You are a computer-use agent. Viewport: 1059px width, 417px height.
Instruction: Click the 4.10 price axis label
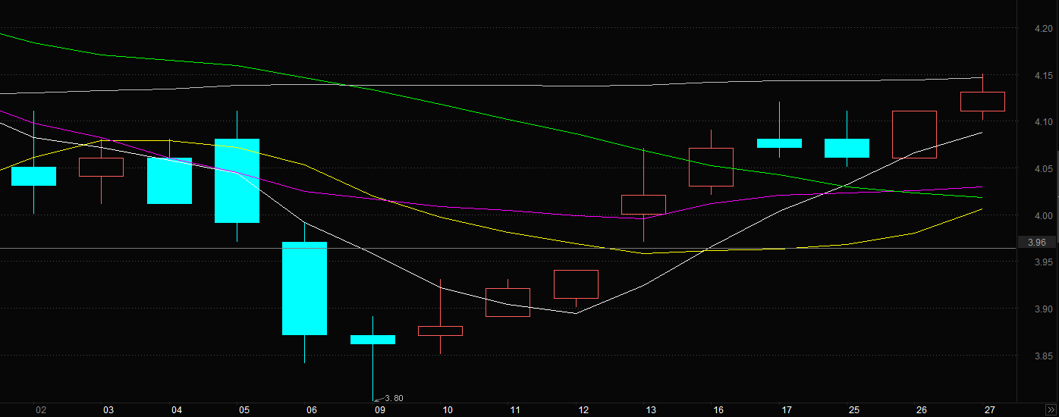[x=1043, y=122]
